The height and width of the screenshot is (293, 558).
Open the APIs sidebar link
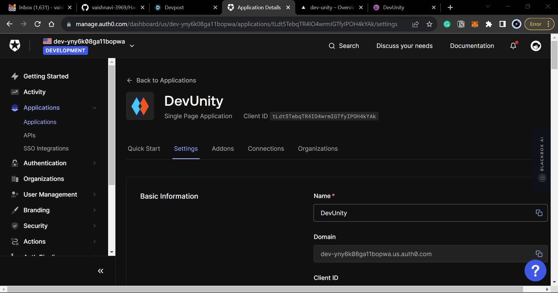29,135
